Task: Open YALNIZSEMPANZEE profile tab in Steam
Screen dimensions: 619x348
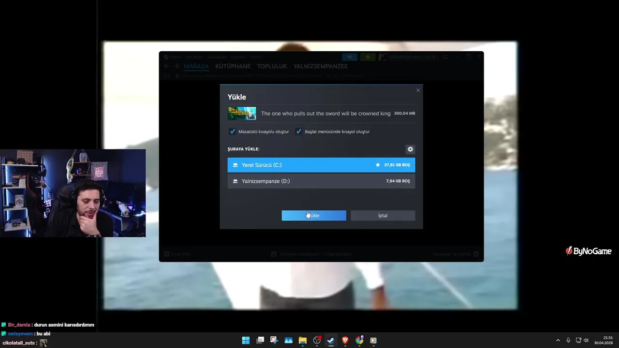Action: [x=321, y=66]
